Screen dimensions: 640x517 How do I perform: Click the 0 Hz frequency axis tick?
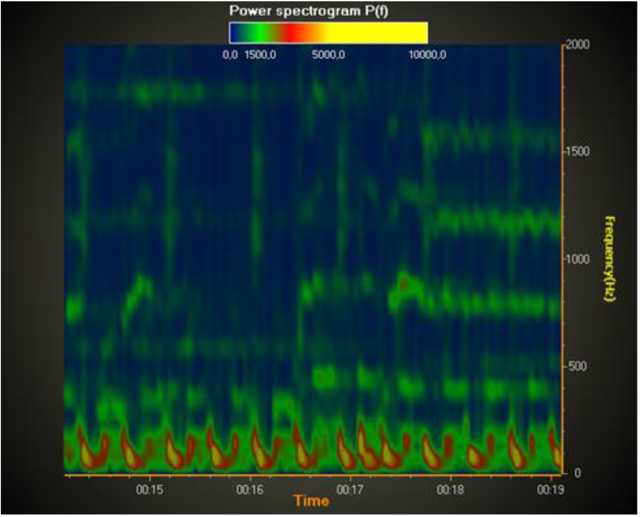pos(577,473)
